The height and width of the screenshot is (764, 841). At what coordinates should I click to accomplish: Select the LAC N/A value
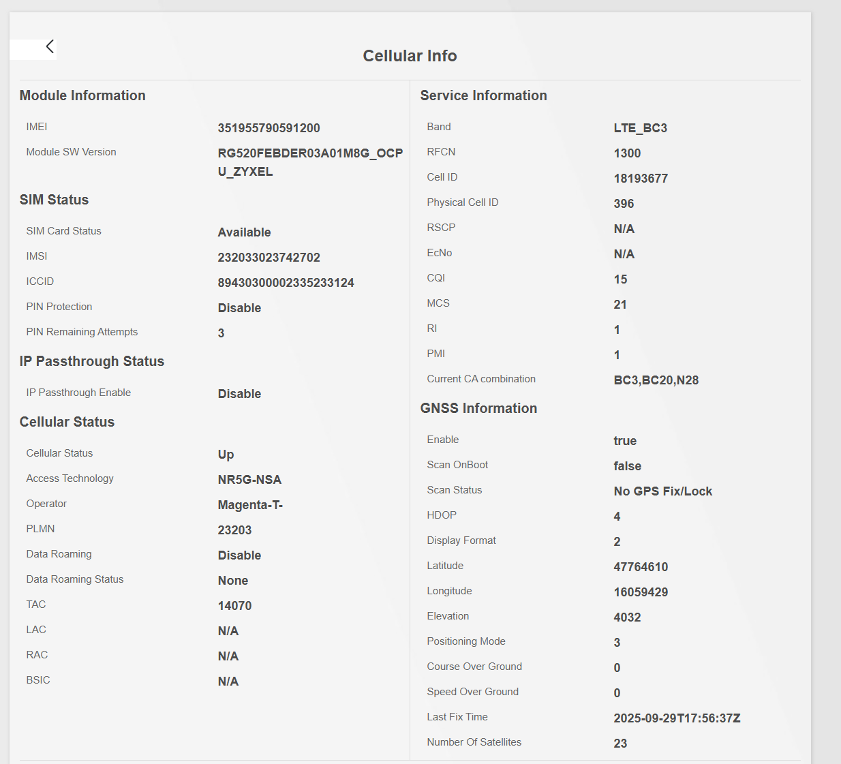point(228,631)
